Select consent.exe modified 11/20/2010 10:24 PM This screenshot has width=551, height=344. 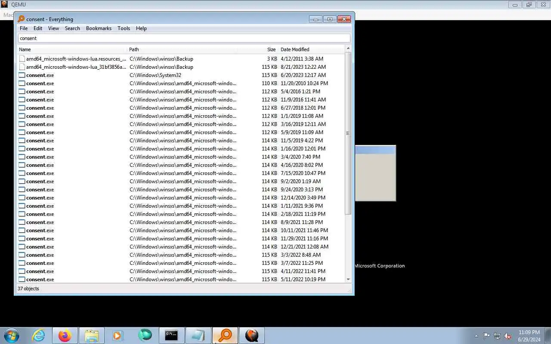coord(181,83)
